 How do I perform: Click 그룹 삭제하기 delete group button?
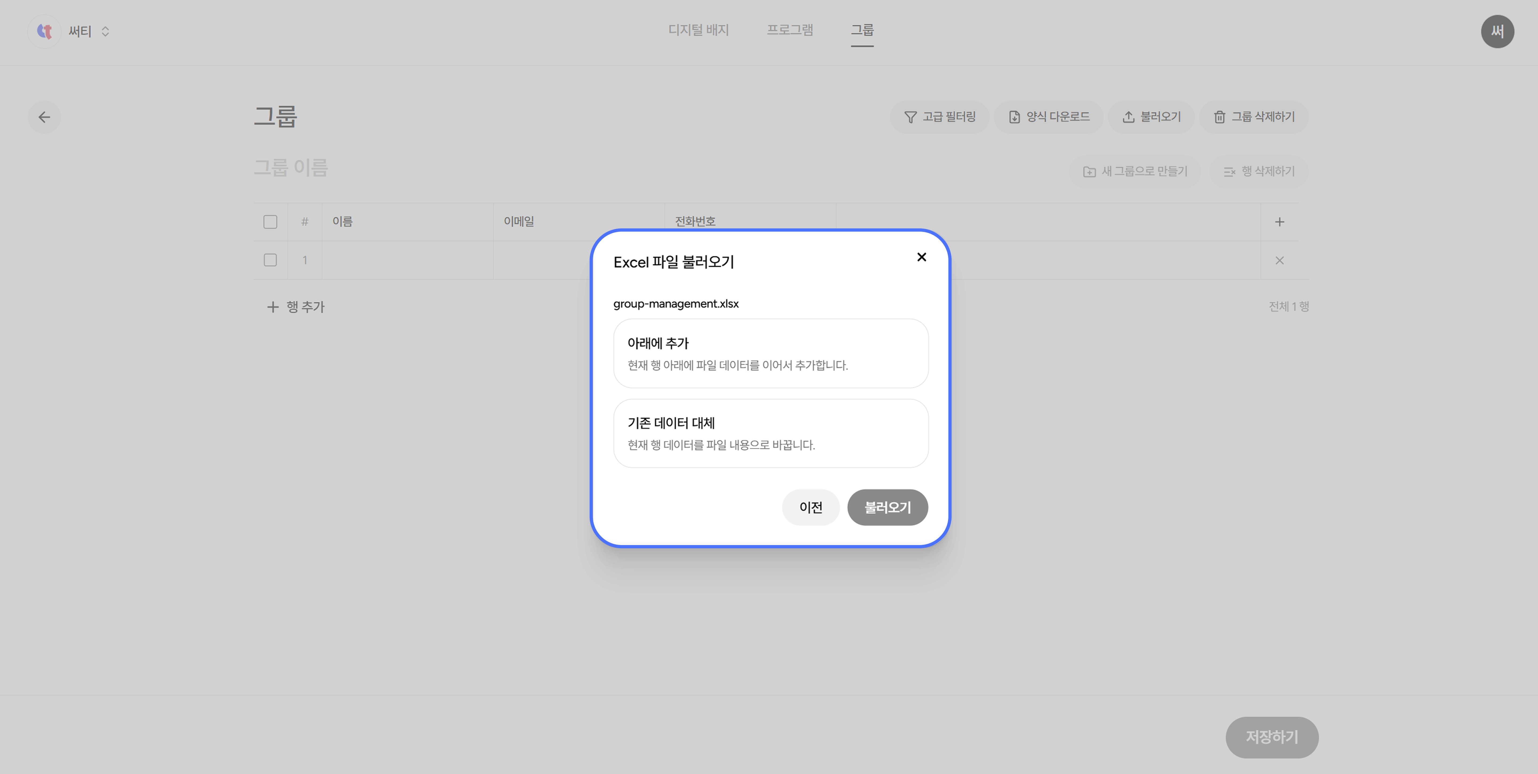pyautogui.click(x=1254, y=117)
